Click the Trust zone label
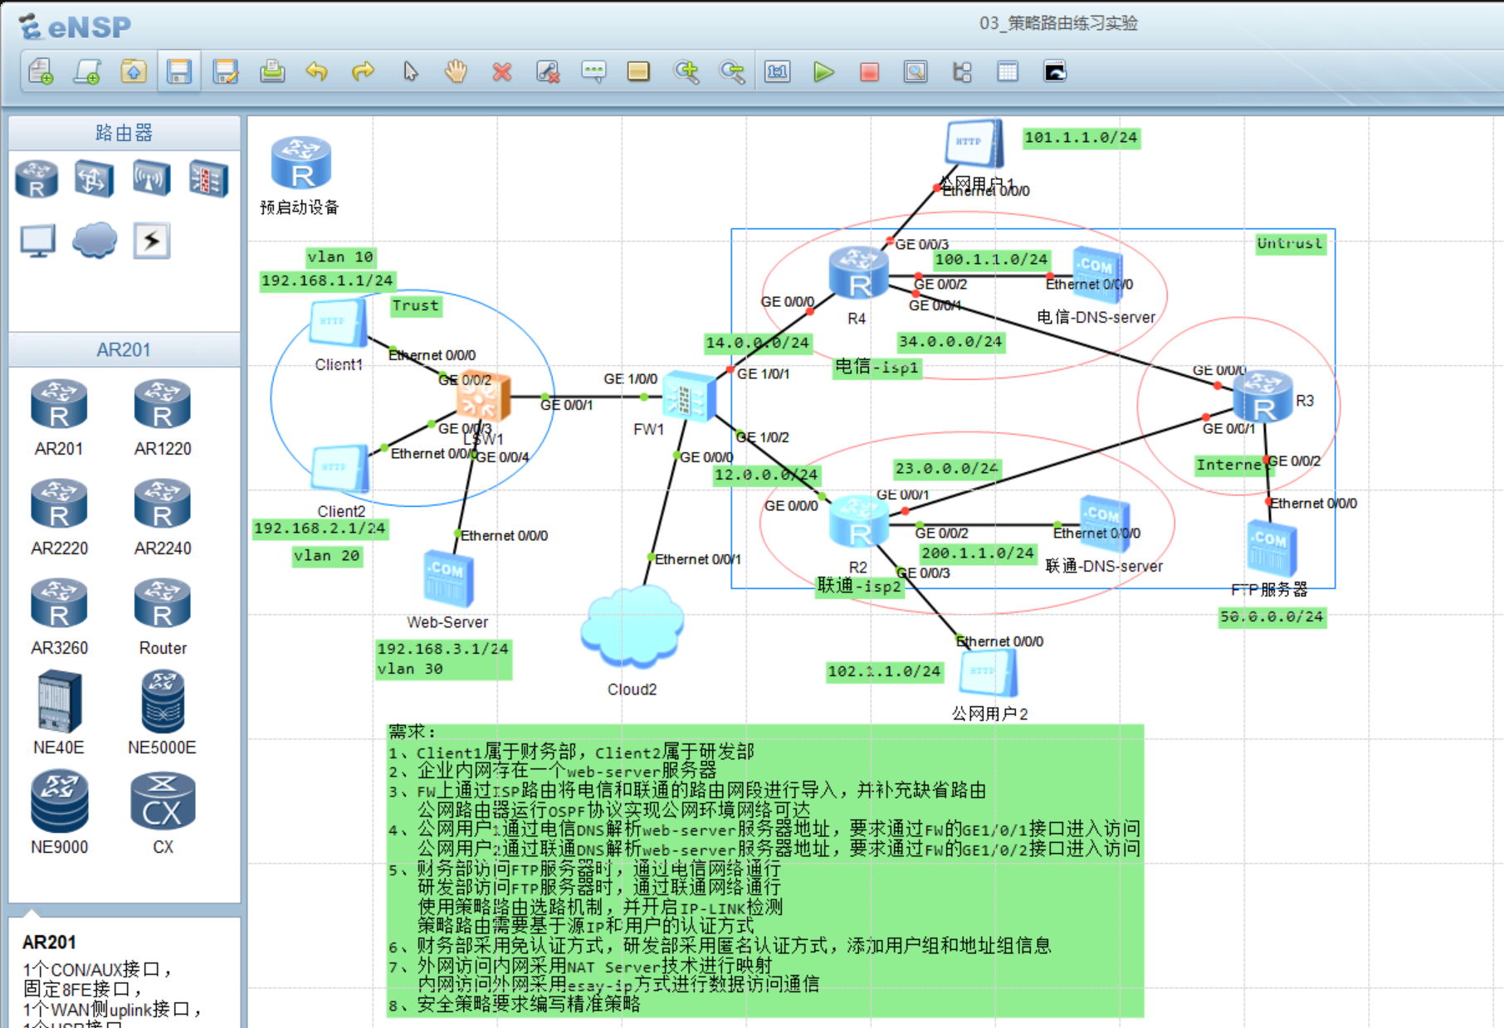 [x=416, y=306]
